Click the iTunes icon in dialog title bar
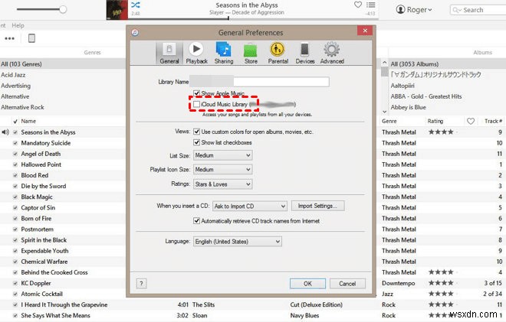Viewport: 506px width, 322px height. (x=135, y=33)
